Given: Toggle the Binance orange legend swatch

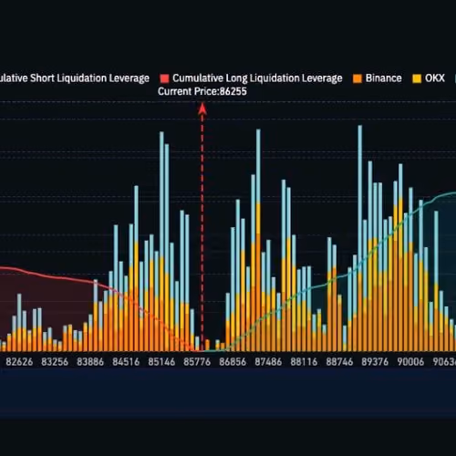Looking at the screenshot, I should tap(358, 78).
